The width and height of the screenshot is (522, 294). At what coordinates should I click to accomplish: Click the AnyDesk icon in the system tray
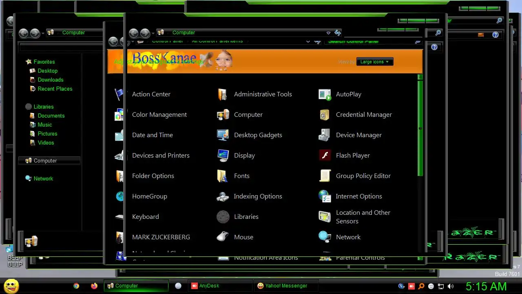click(x=411, y=286)
